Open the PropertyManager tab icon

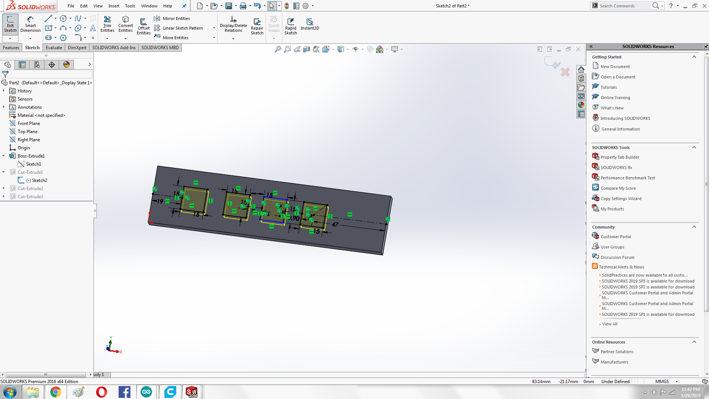tap(22, 65)
